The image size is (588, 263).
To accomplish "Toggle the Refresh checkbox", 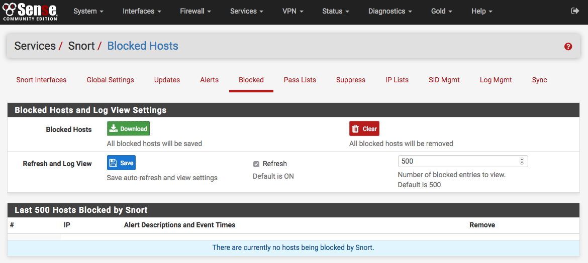I will [256, 164].
